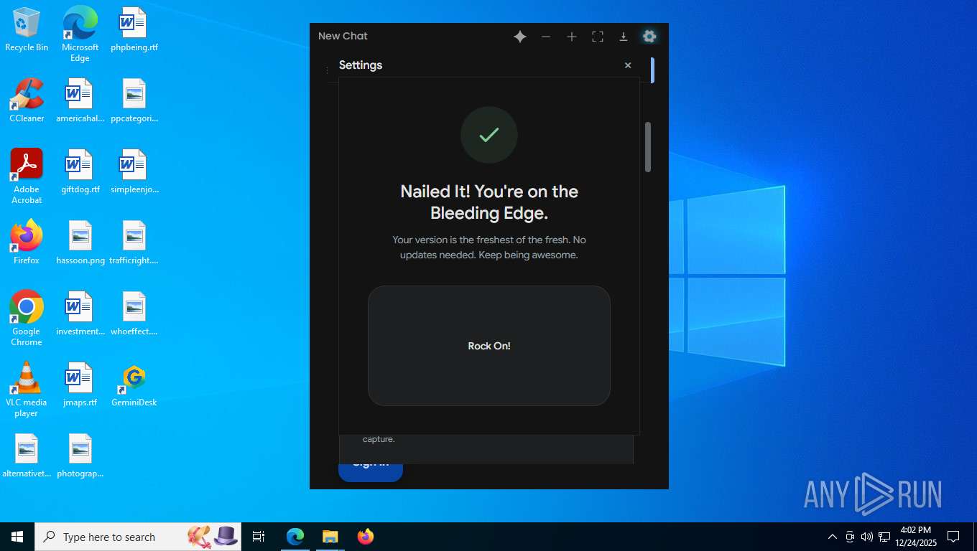This screenshot has height=551, width=977.
Task: Open the notification center icon
Action: pos(953,537)
